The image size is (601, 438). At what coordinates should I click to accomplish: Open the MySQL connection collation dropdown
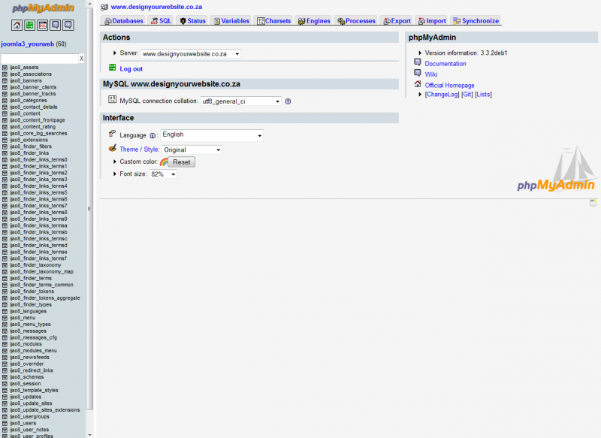pyautogui.click(x=240, y=101)
